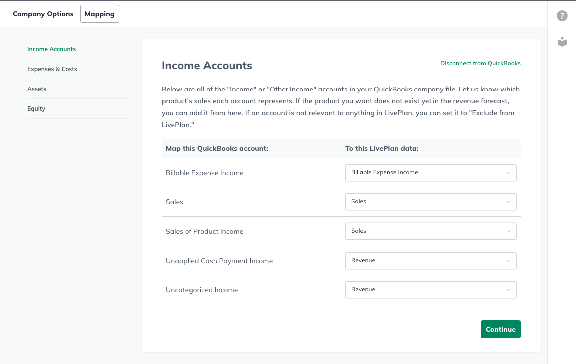576x364 pixels.
Task: Open the Sales account mapping dropdown
Action: click(431, 201)
